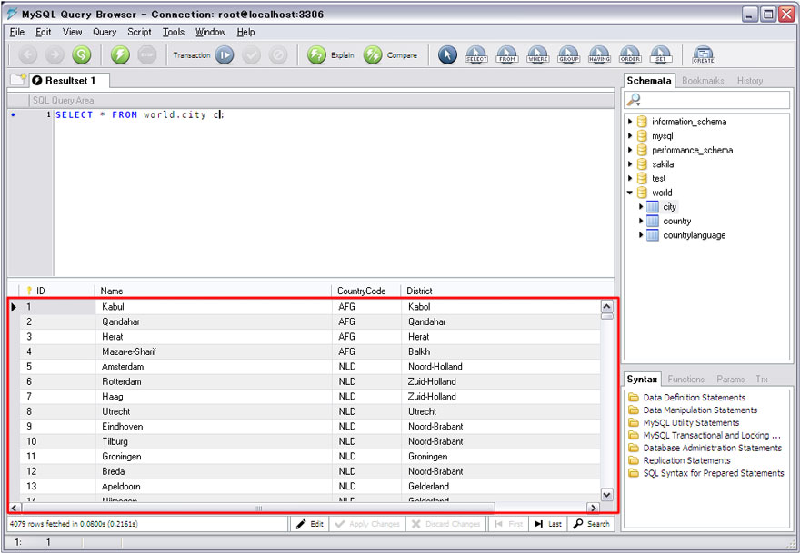Viewport: 800px width, 553px height.
Task: Click the CREATE view toolbar icon
Action: coord(704,54)
